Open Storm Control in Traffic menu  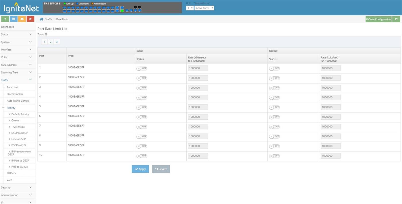point(15,94)
